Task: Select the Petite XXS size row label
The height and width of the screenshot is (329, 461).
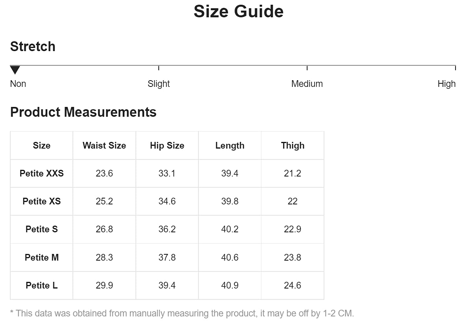Action: [x=42, y=173]
